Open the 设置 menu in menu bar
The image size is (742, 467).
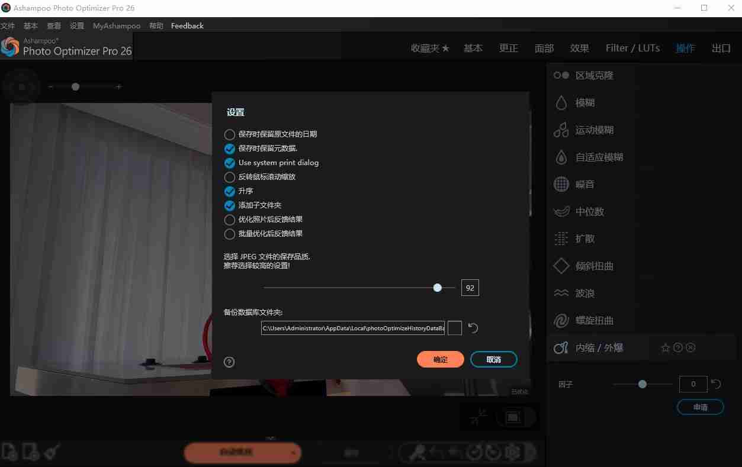coord(77,26)
